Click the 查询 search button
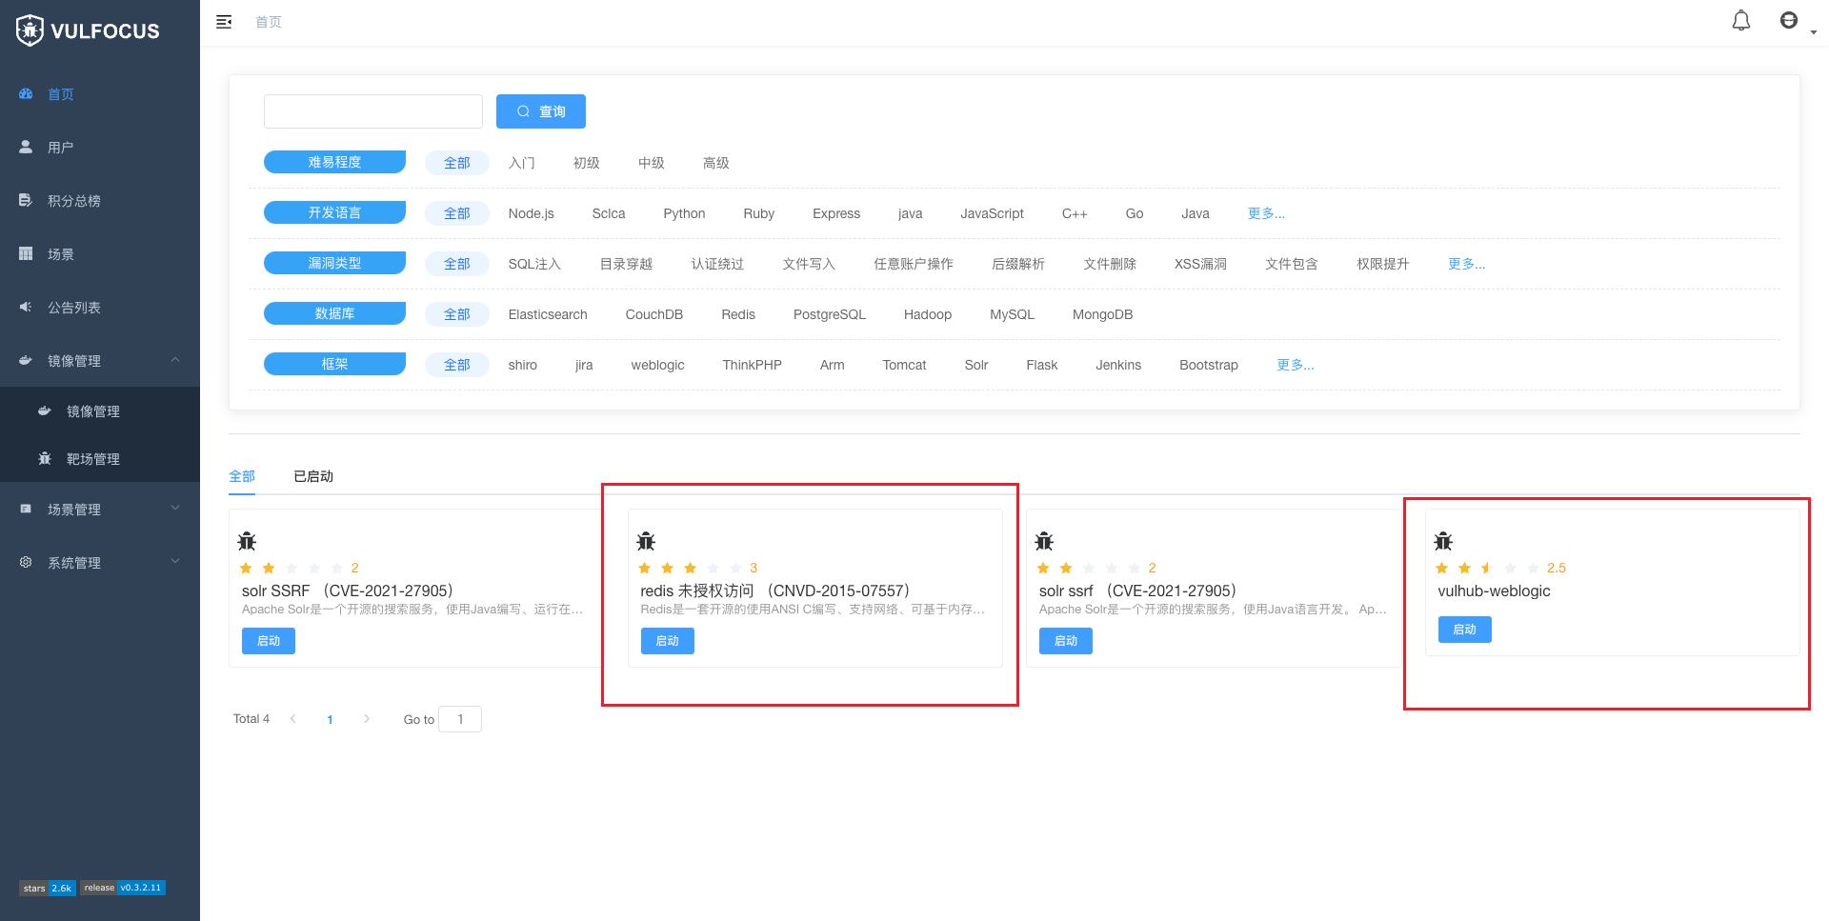This screenshot has width=1829, height=921. [x=540, y=111]
